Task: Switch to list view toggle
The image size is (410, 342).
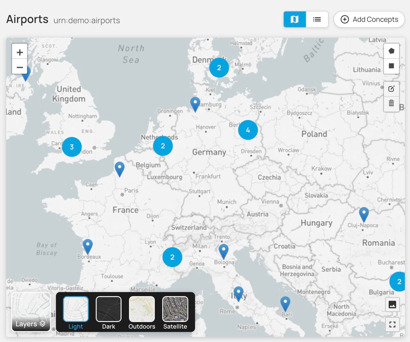Action: (x=317, y=20)
